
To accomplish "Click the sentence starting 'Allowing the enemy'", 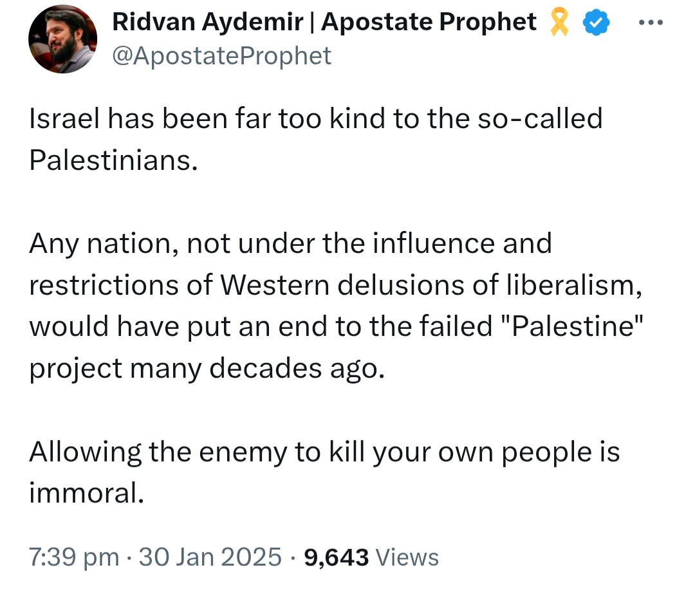I will click(x=324, y=472).
